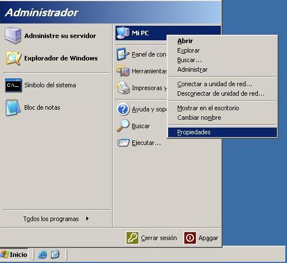Open Propiedades from the context menu

pyautogui.click(x=223, y=132)
